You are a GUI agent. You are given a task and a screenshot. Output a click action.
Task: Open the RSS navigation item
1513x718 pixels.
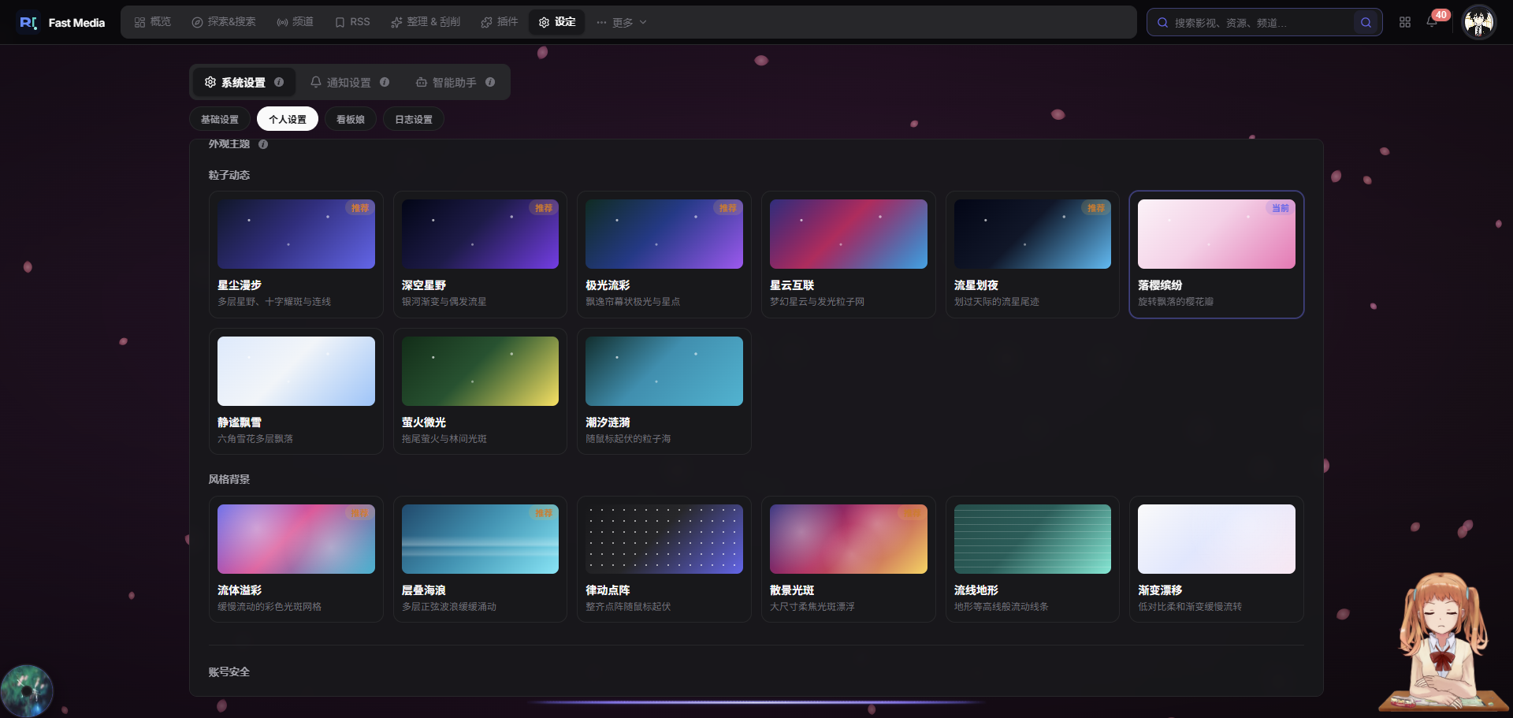tap(352, 22)
